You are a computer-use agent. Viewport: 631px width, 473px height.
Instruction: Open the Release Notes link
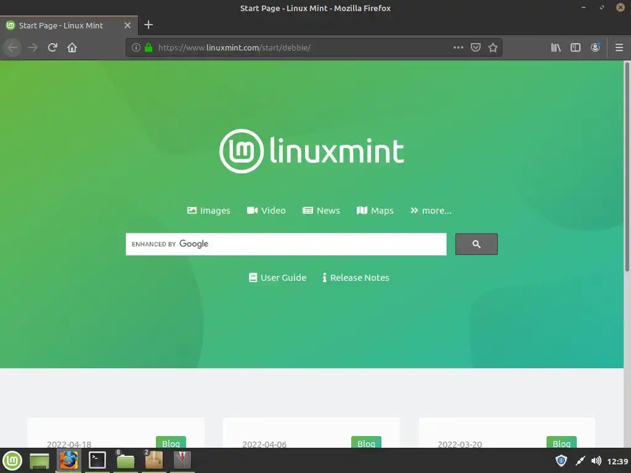pyautogui.click(x=356, y=278)
